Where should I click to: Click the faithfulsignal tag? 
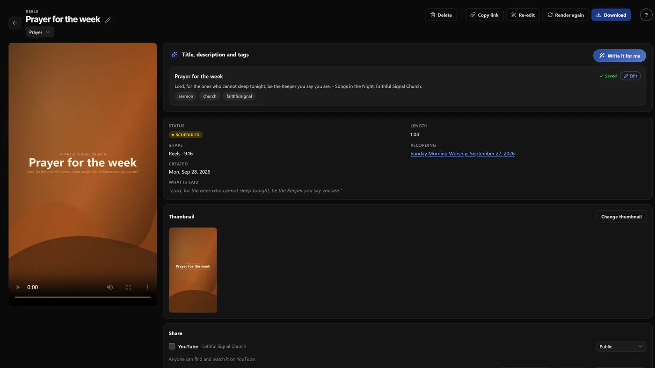(x=239, y=96)
